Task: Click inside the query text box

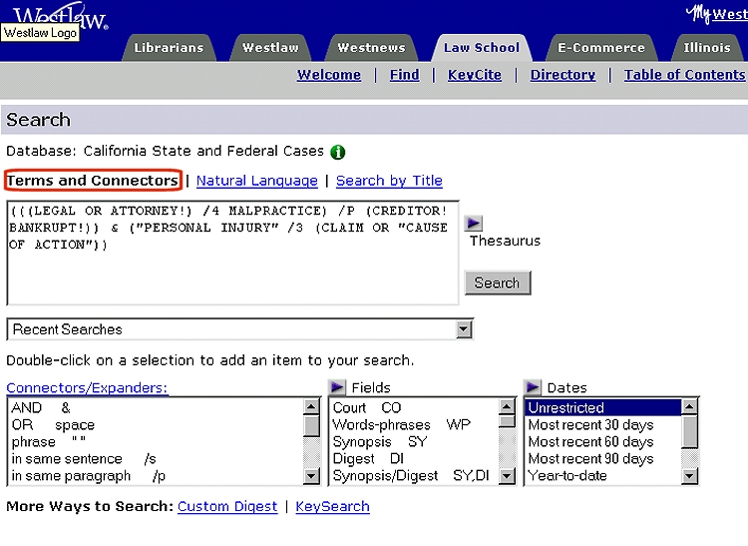Action: 232,253
